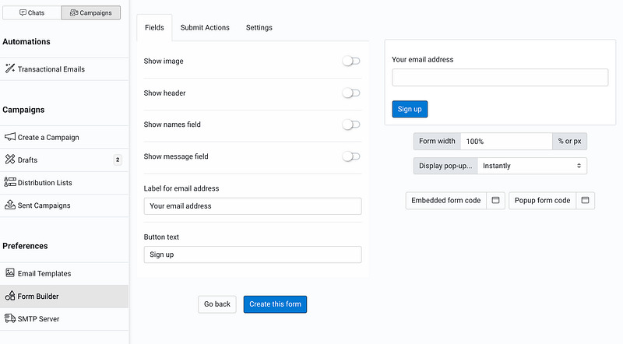Click the Email Templates image icon
This screenshot has height=344, width=623.
point(10,273)
